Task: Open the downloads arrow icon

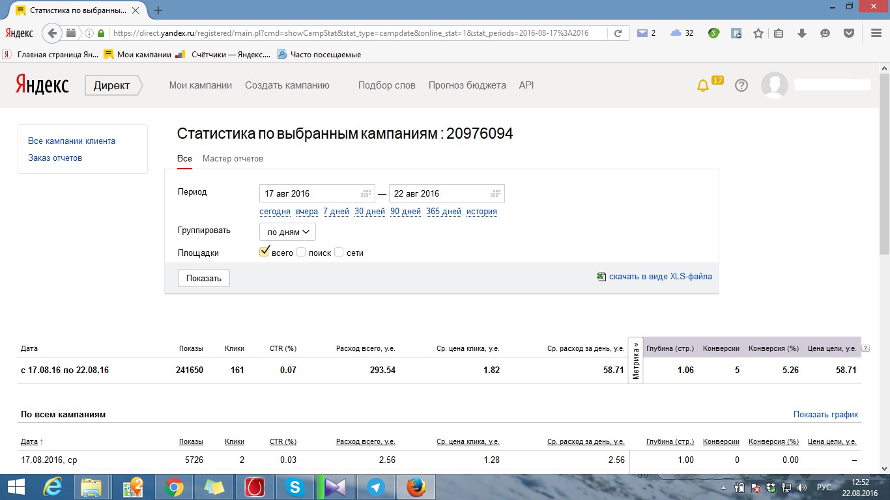Action: (802, 33)
